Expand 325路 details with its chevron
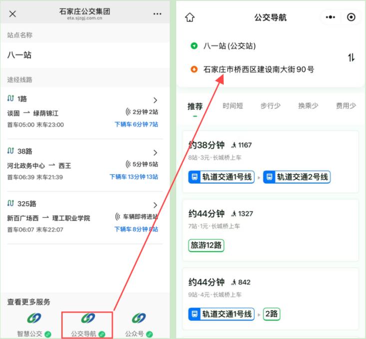 point(155,205)
